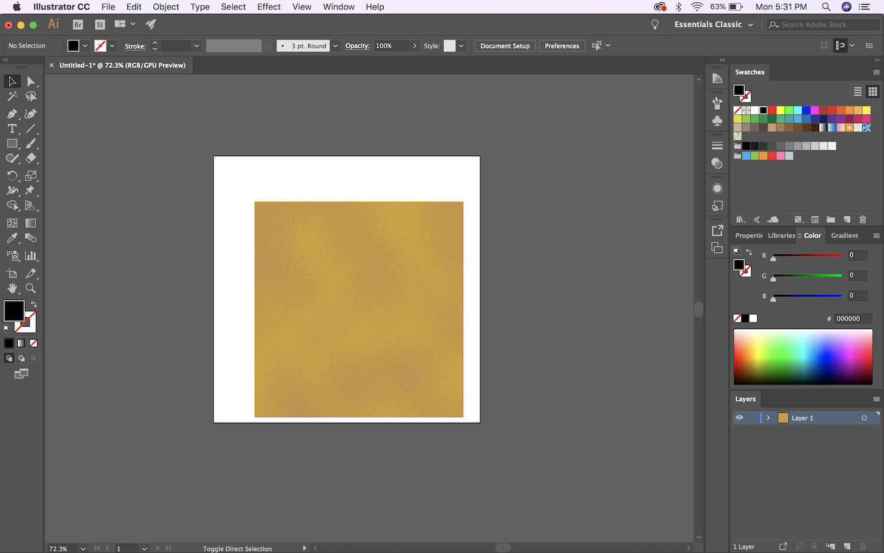
Task: Click the hex color field 000000
Action: point(853,318)
